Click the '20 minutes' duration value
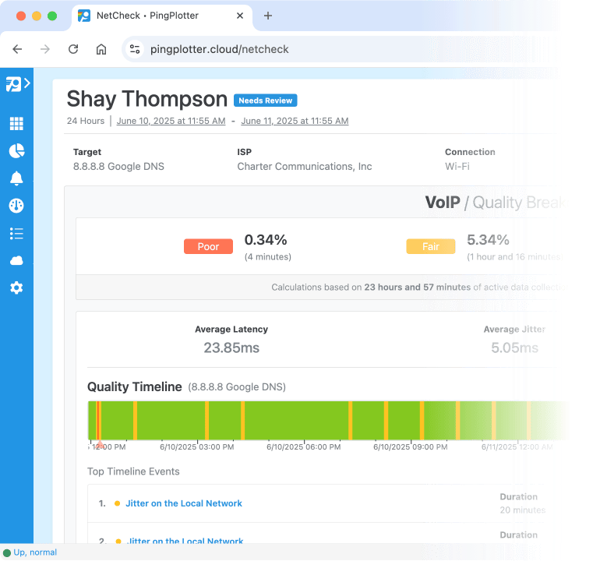The height and width of the screenshot is (561, 600). coord(523,510)
